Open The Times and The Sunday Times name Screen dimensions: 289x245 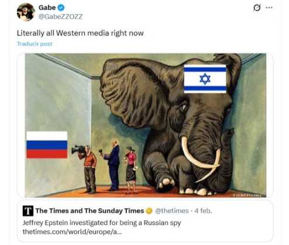90,211
